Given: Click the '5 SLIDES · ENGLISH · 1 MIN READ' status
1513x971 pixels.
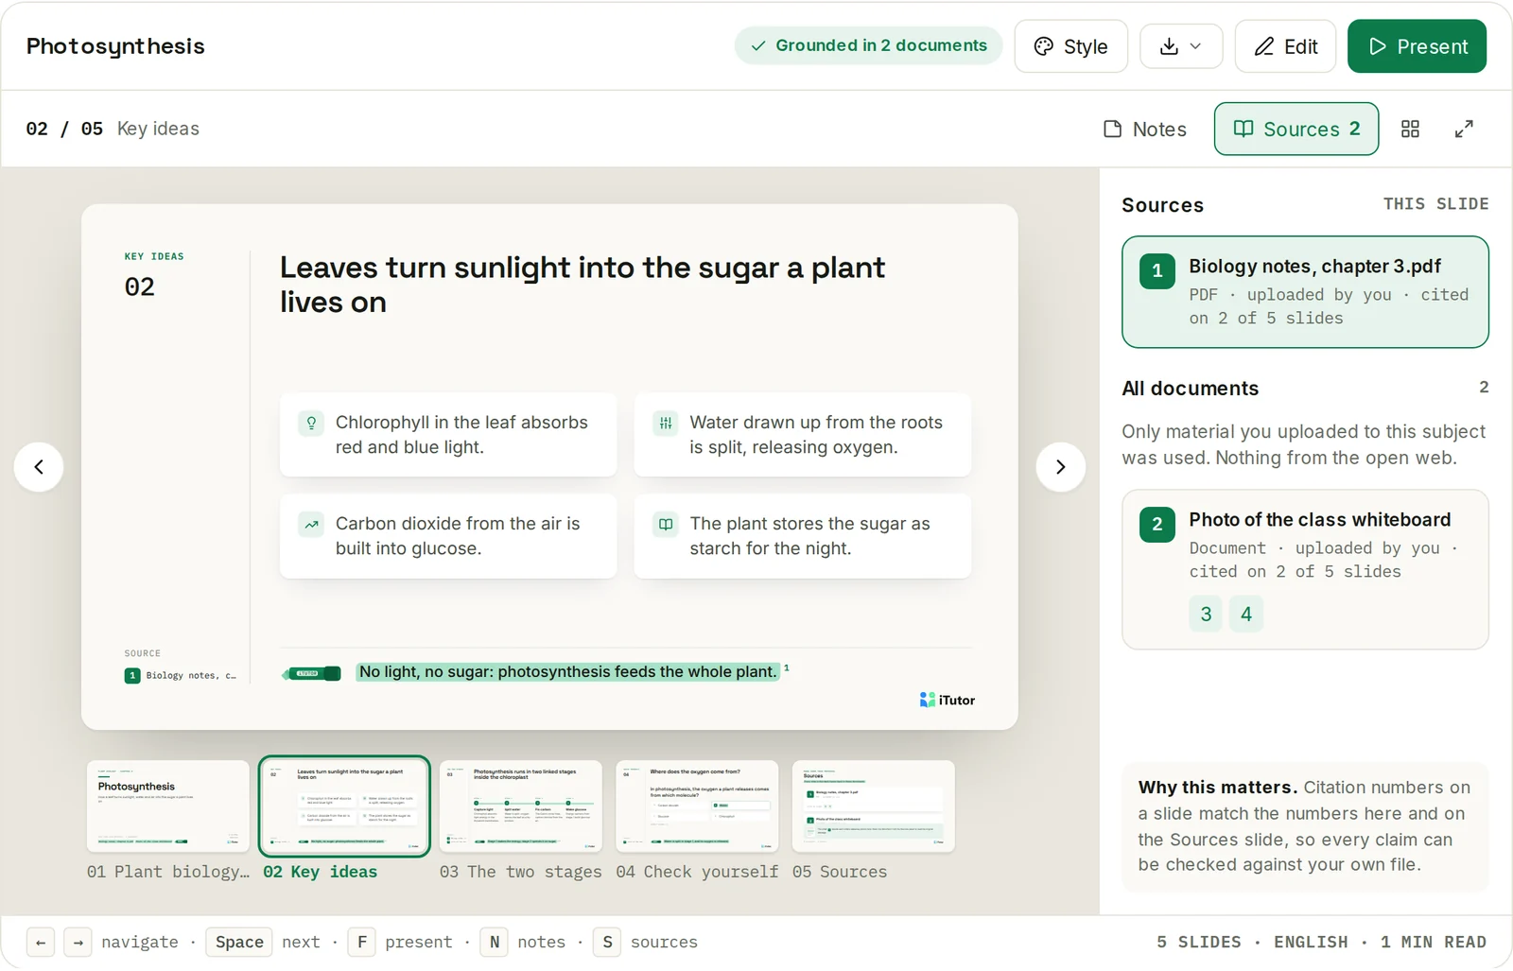Looking at the screenshot, I should (x=1321, y=943).
